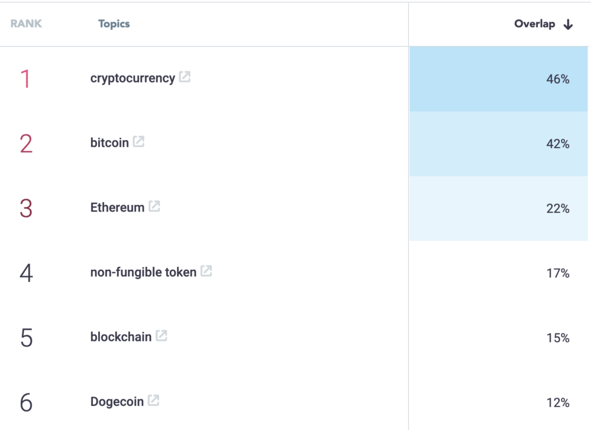Open external link icon beside non-fungible token
The width and height of the screenshot is (591, 430).
click(x=206, y=271)
